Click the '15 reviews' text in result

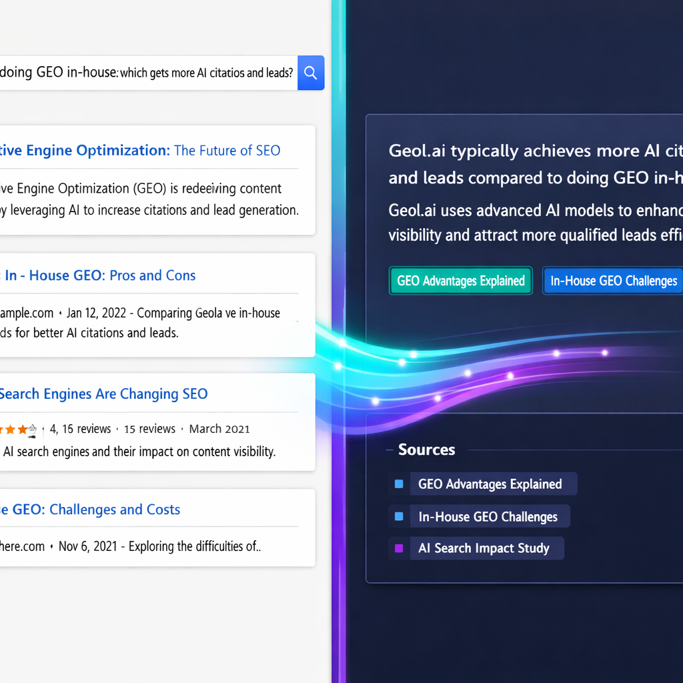(149, 429)
